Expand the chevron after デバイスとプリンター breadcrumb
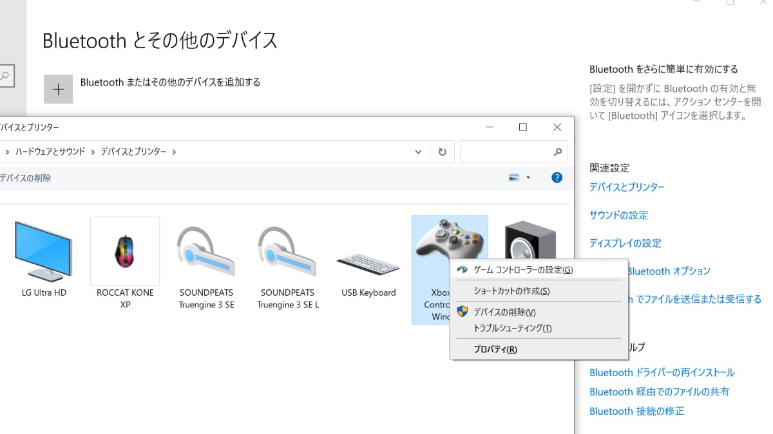The width and height of the screenshot is (773, 434). [174, 152]
